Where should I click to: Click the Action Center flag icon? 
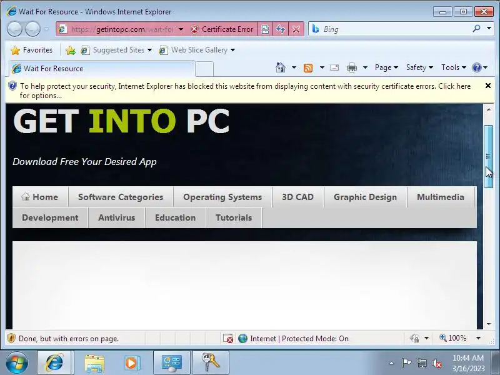point(406,363)
